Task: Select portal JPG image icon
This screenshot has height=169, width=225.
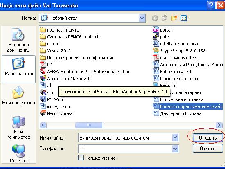Action: pos(156,30)
